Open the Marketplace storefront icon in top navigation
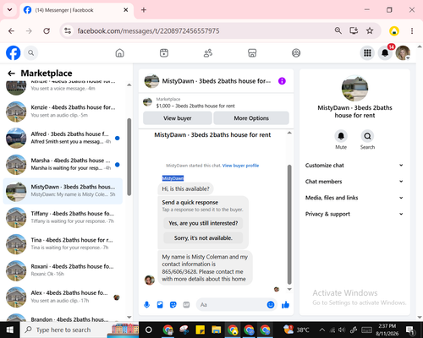This screenshot has height=338, width=423. [x=252, y=53]
